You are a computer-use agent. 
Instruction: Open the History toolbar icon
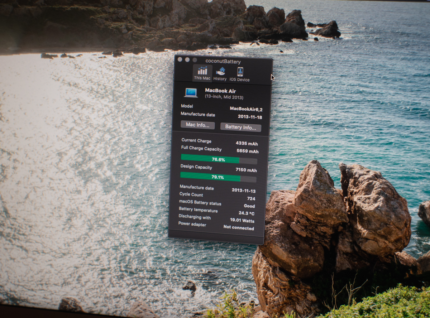220,72
